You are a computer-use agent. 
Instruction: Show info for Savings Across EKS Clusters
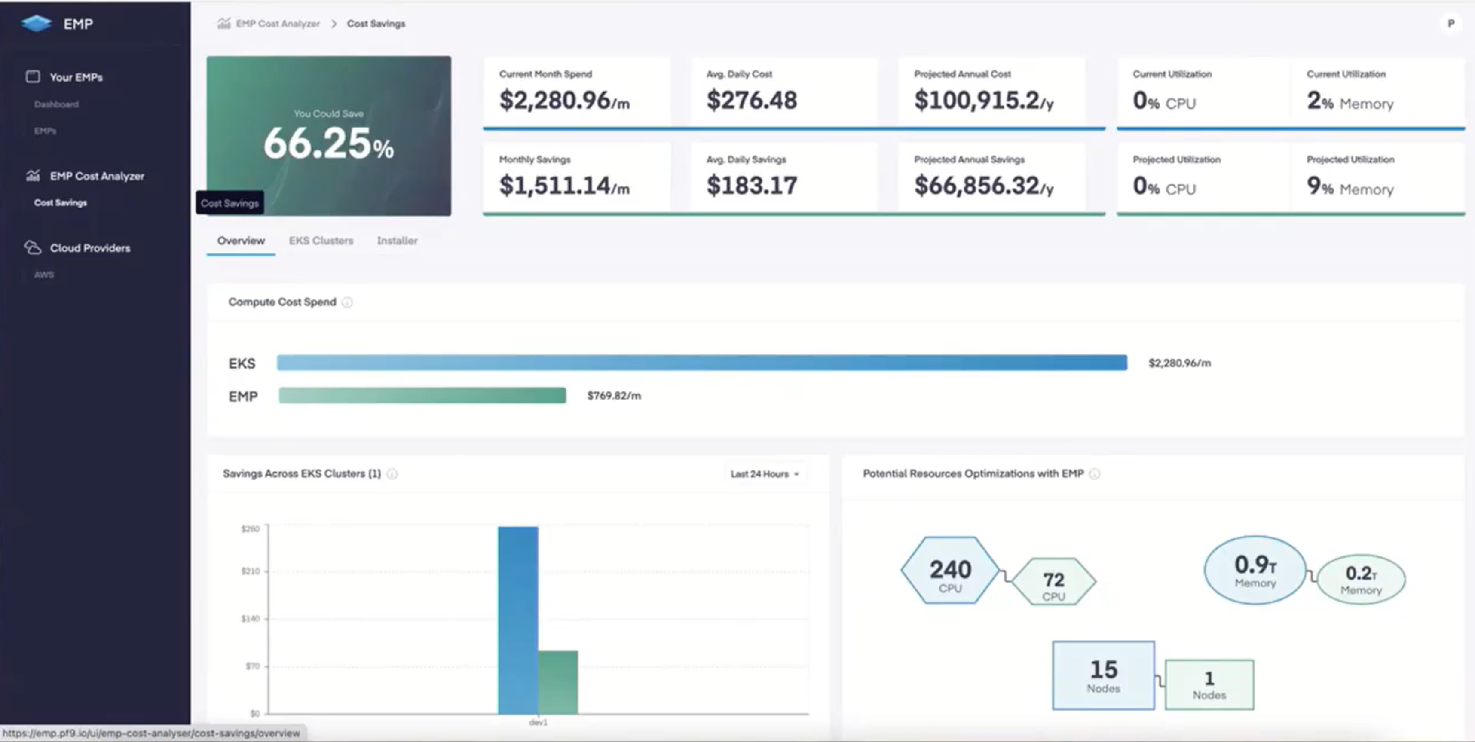[392, 474]
